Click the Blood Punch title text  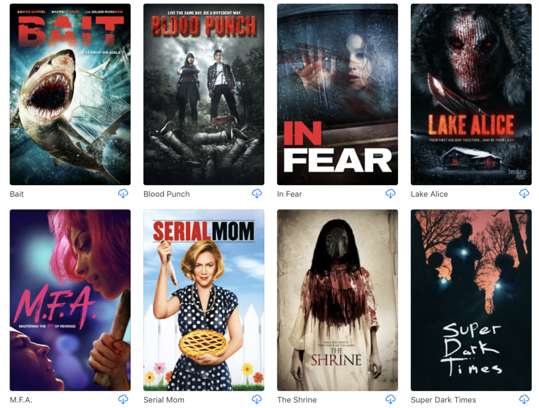click(166, 194)
